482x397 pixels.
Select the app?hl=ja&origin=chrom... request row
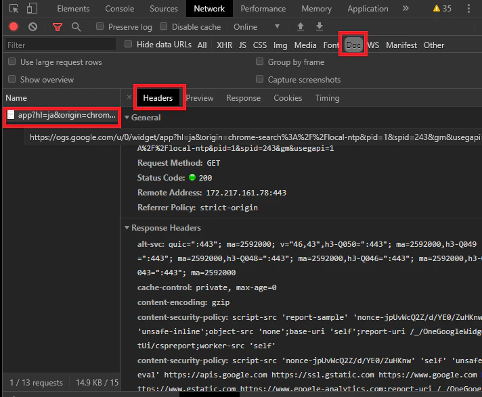pyautogui.click(x=62, y=115)
